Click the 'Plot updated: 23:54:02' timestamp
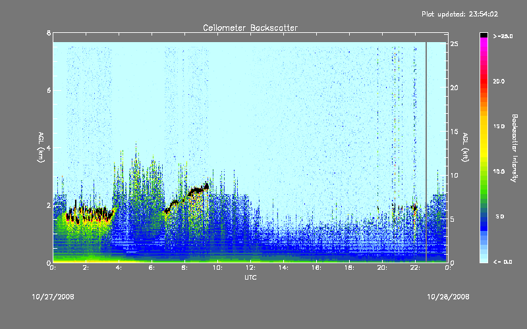The width and height of the screenshot is (527, 329). tap(460, 14)
